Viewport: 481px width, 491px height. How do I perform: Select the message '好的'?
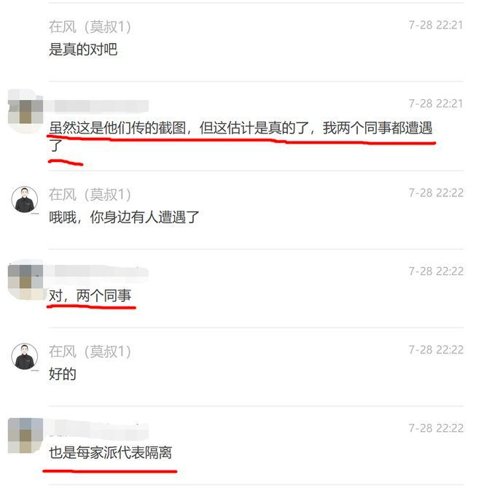pyautogui.click(x=63, y=374)
